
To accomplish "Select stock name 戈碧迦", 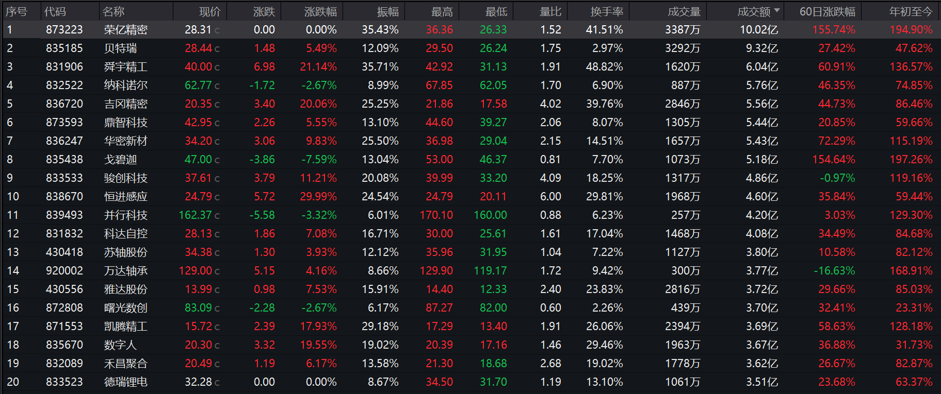I will 121,160.
